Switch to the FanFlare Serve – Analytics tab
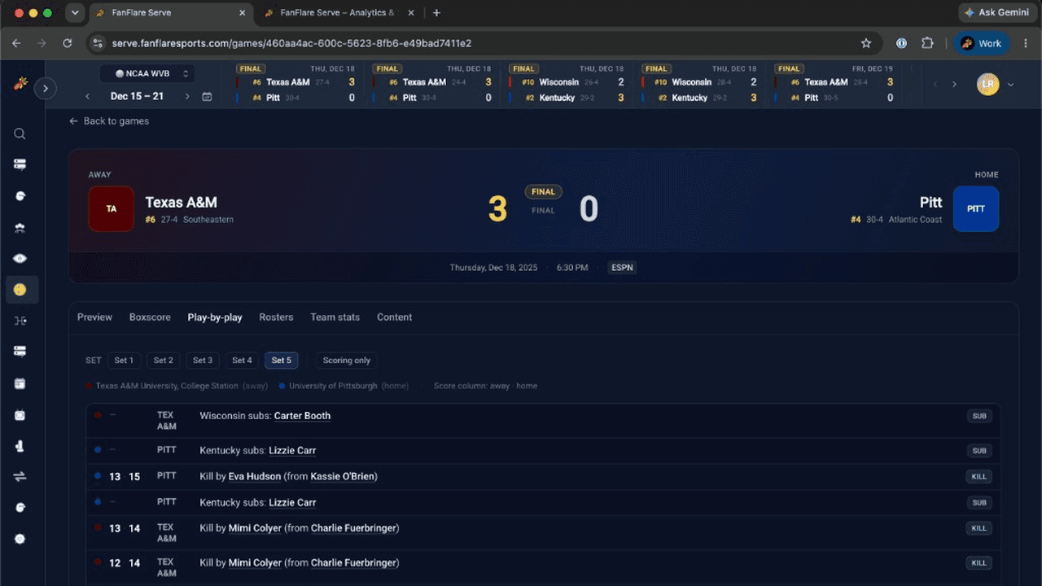Image resolution: width=1042 pixels, height=586 pixels. pyautogui.click(x=338, y=13)
